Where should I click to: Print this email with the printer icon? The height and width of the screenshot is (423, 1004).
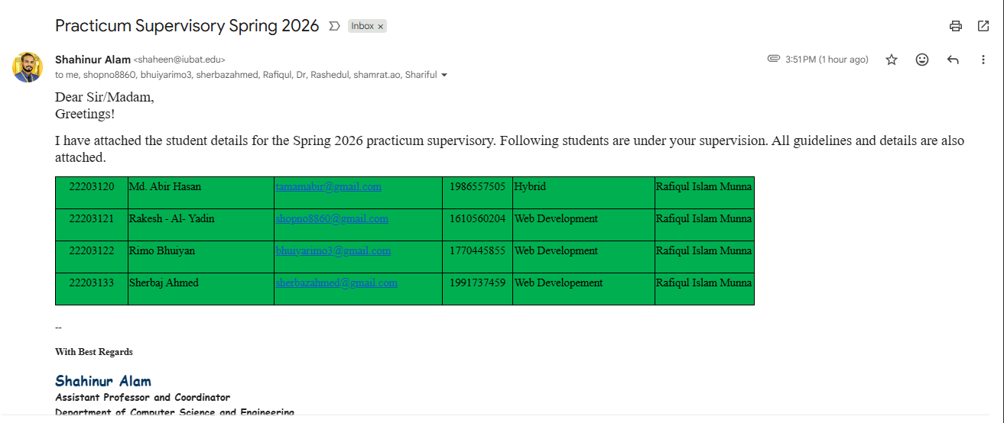(955, 26)
